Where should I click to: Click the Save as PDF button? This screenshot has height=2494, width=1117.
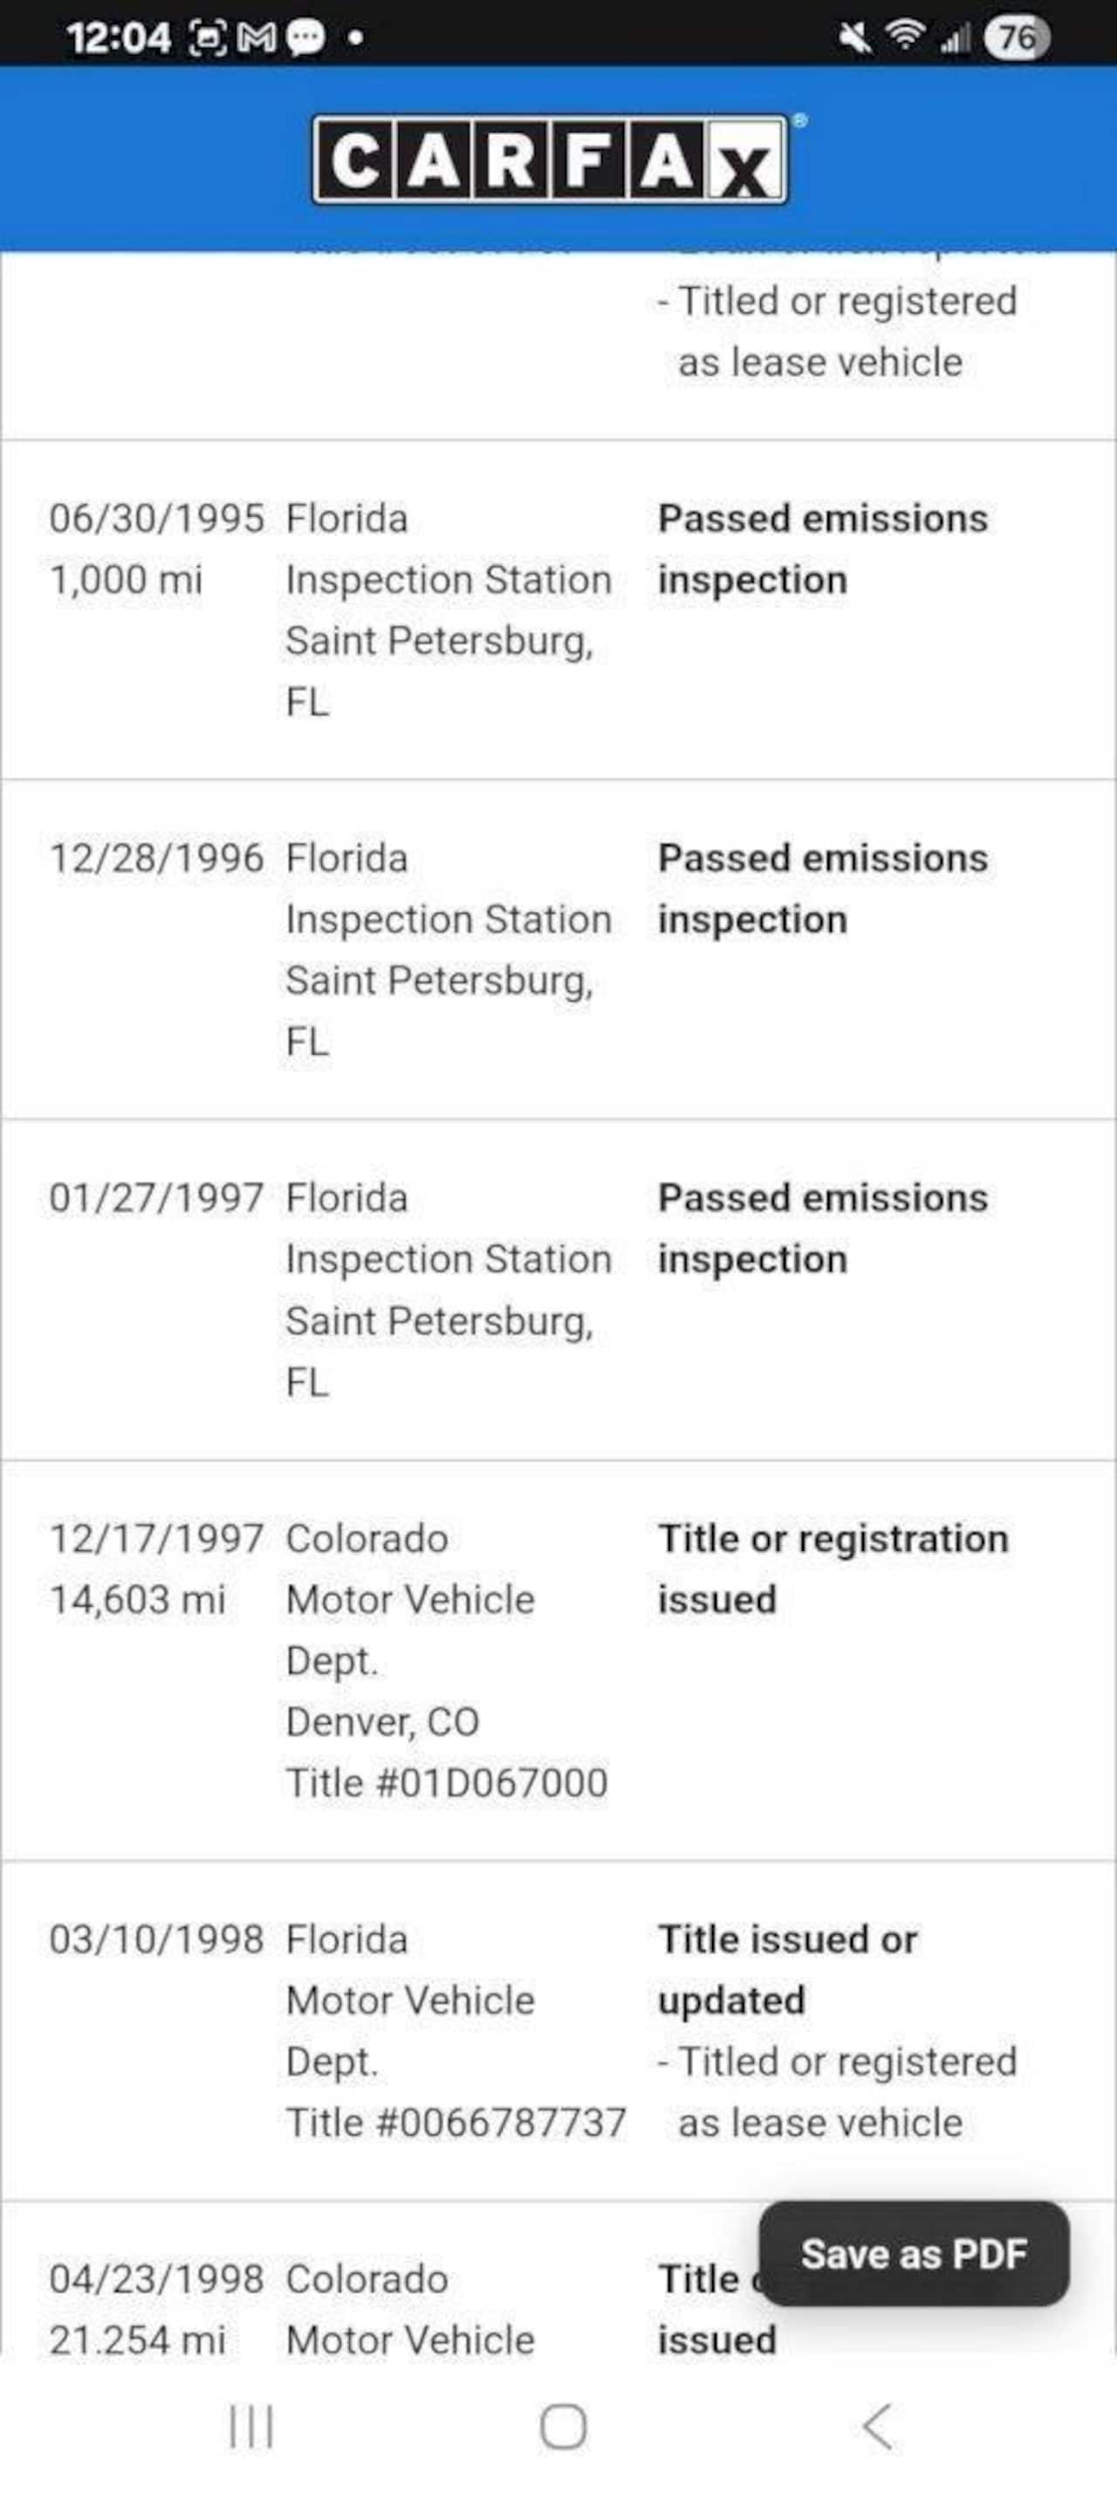click(x=914, y=2255)
